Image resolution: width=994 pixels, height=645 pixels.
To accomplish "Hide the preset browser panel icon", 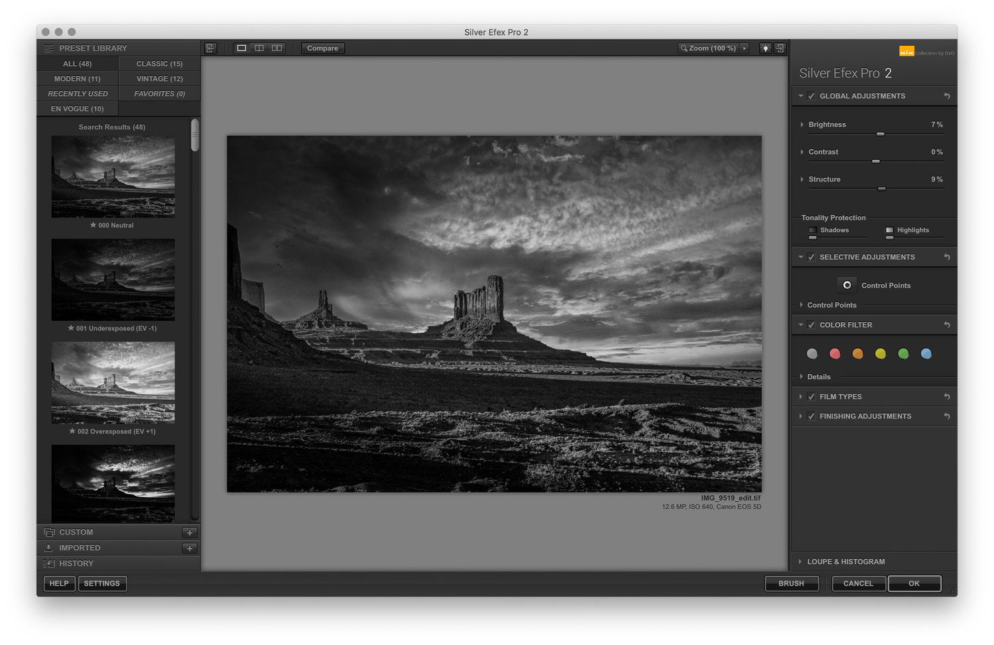I will pos(211,48).
